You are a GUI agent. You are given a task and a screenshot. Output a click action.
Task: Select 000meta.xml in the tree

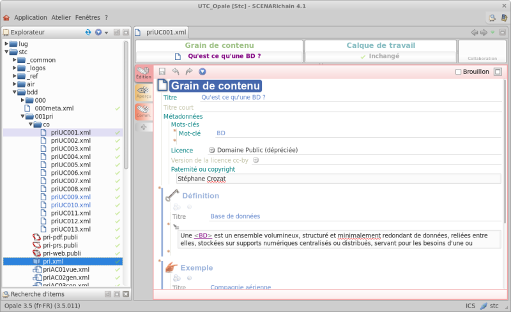tap(54, 108)
